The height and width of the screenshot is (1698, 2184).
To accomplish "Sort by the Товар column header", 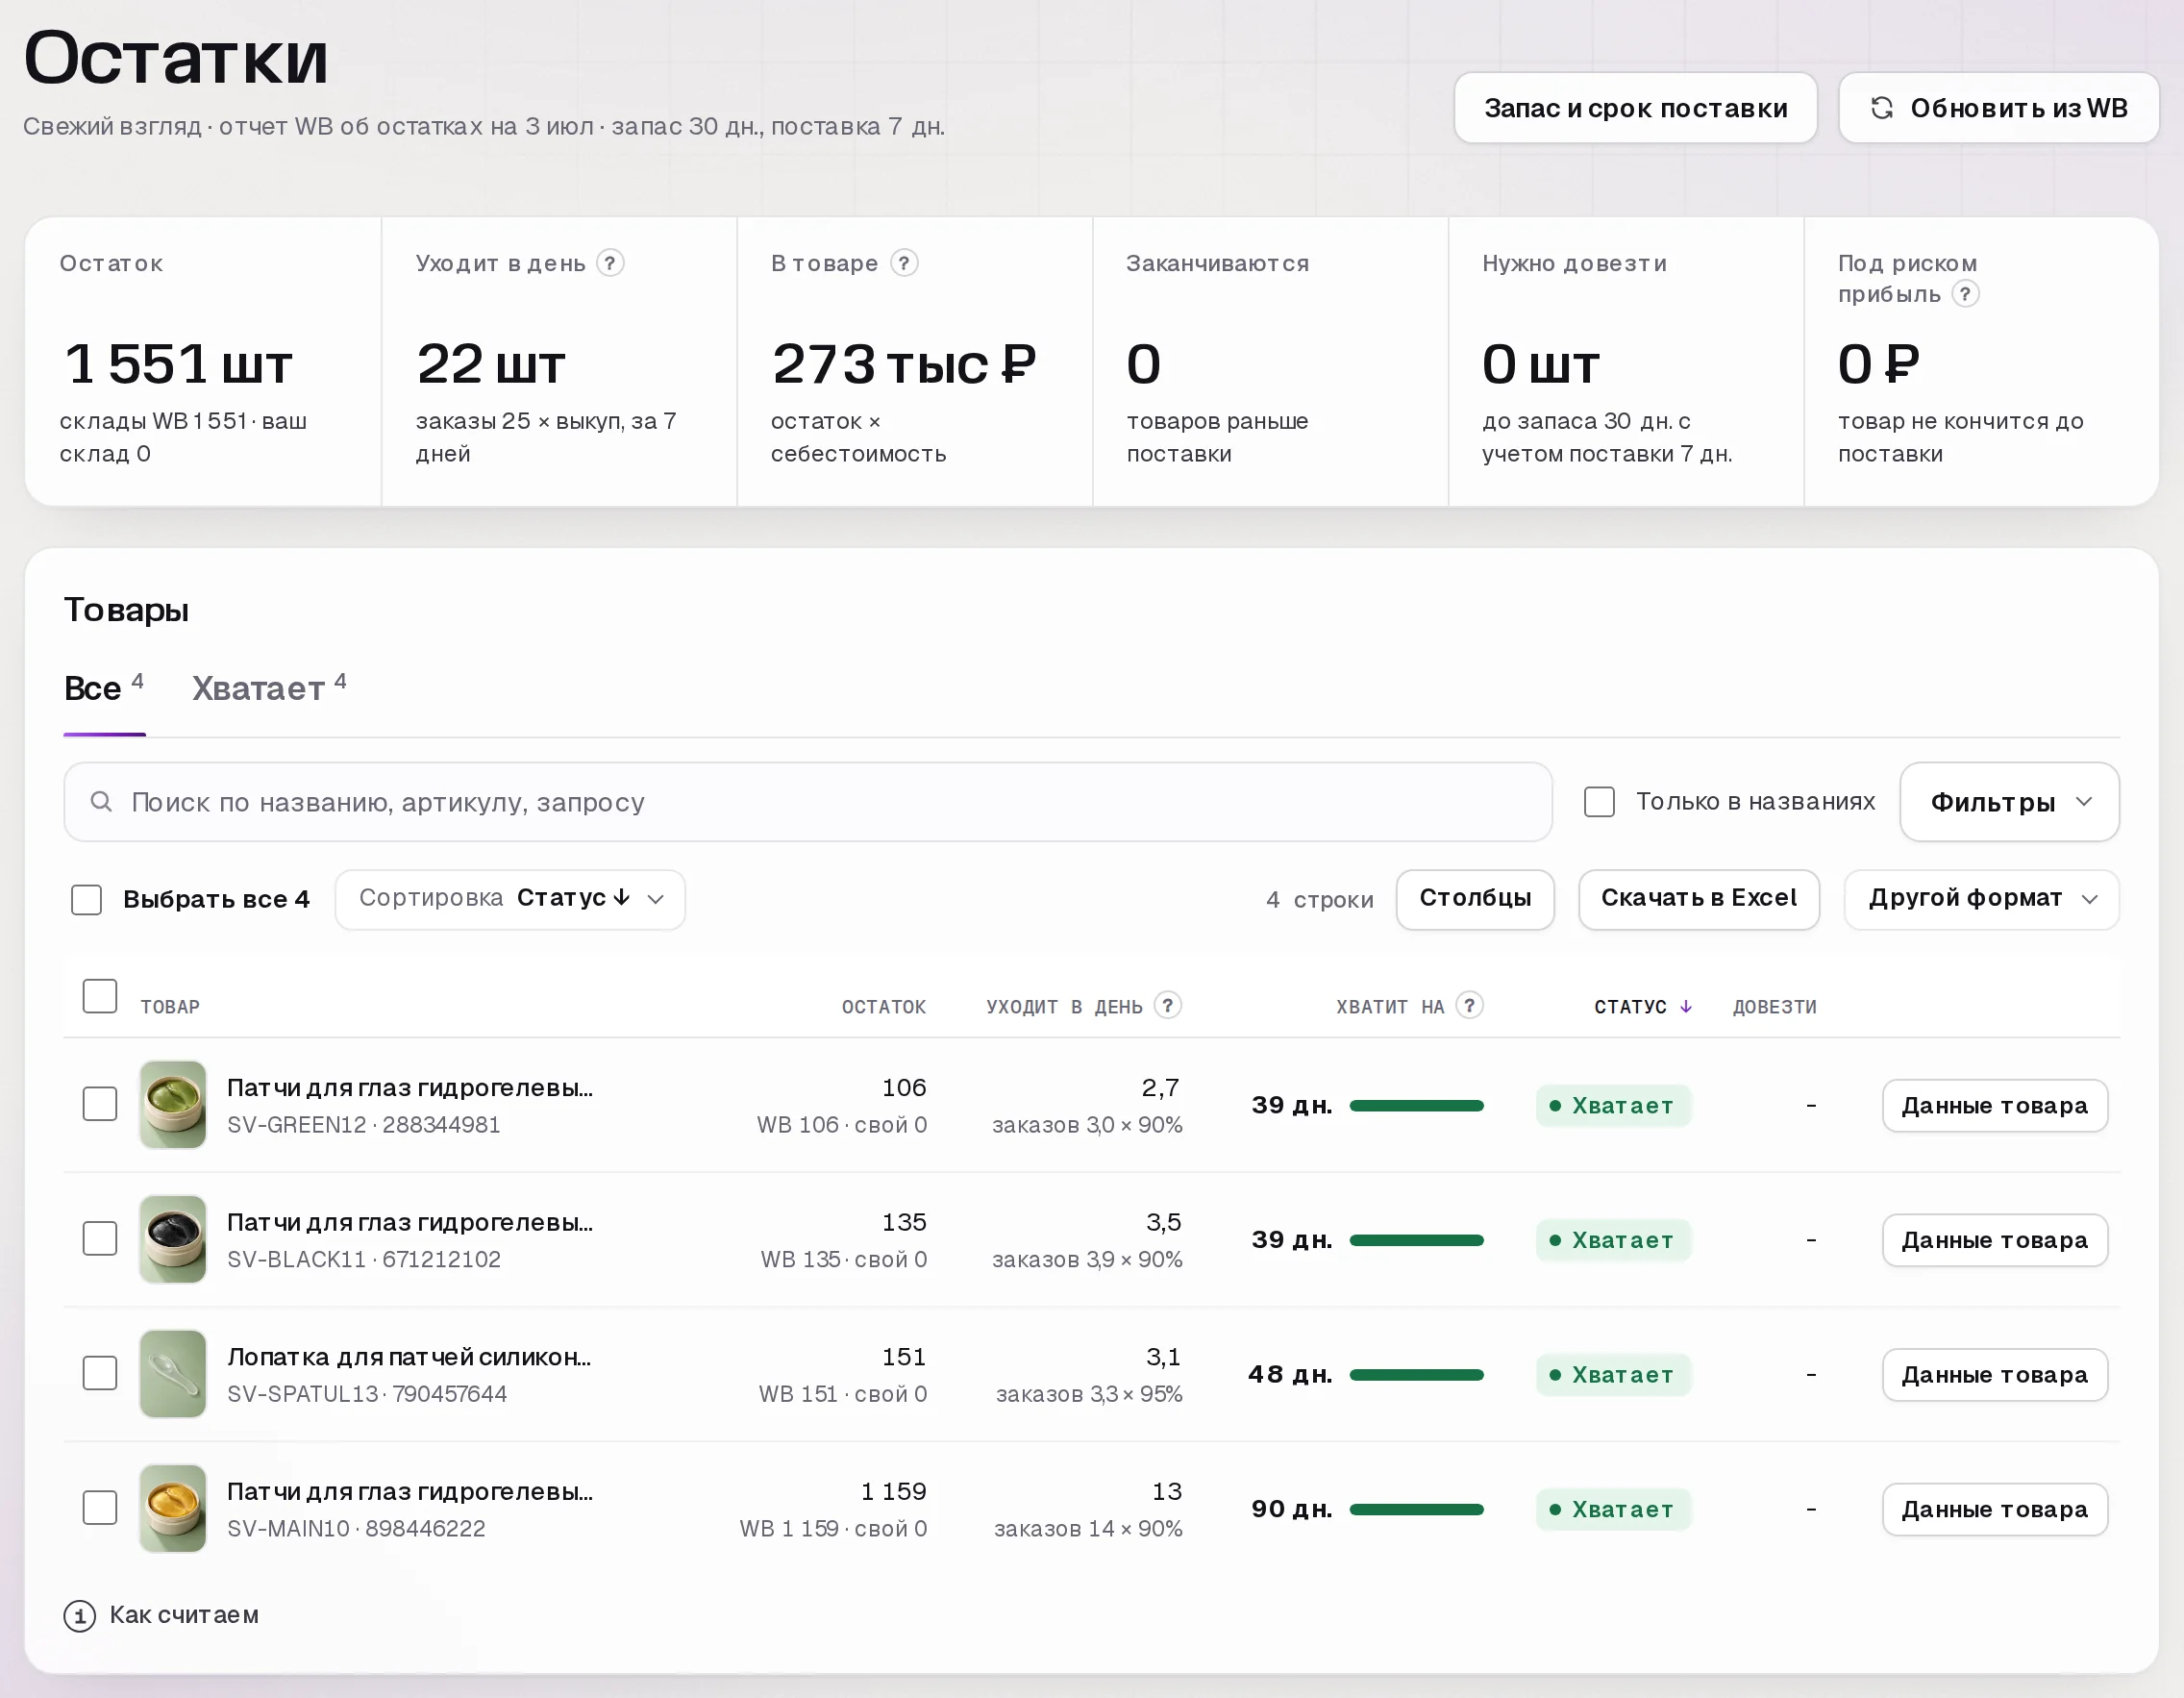I will pos(170,1007).
